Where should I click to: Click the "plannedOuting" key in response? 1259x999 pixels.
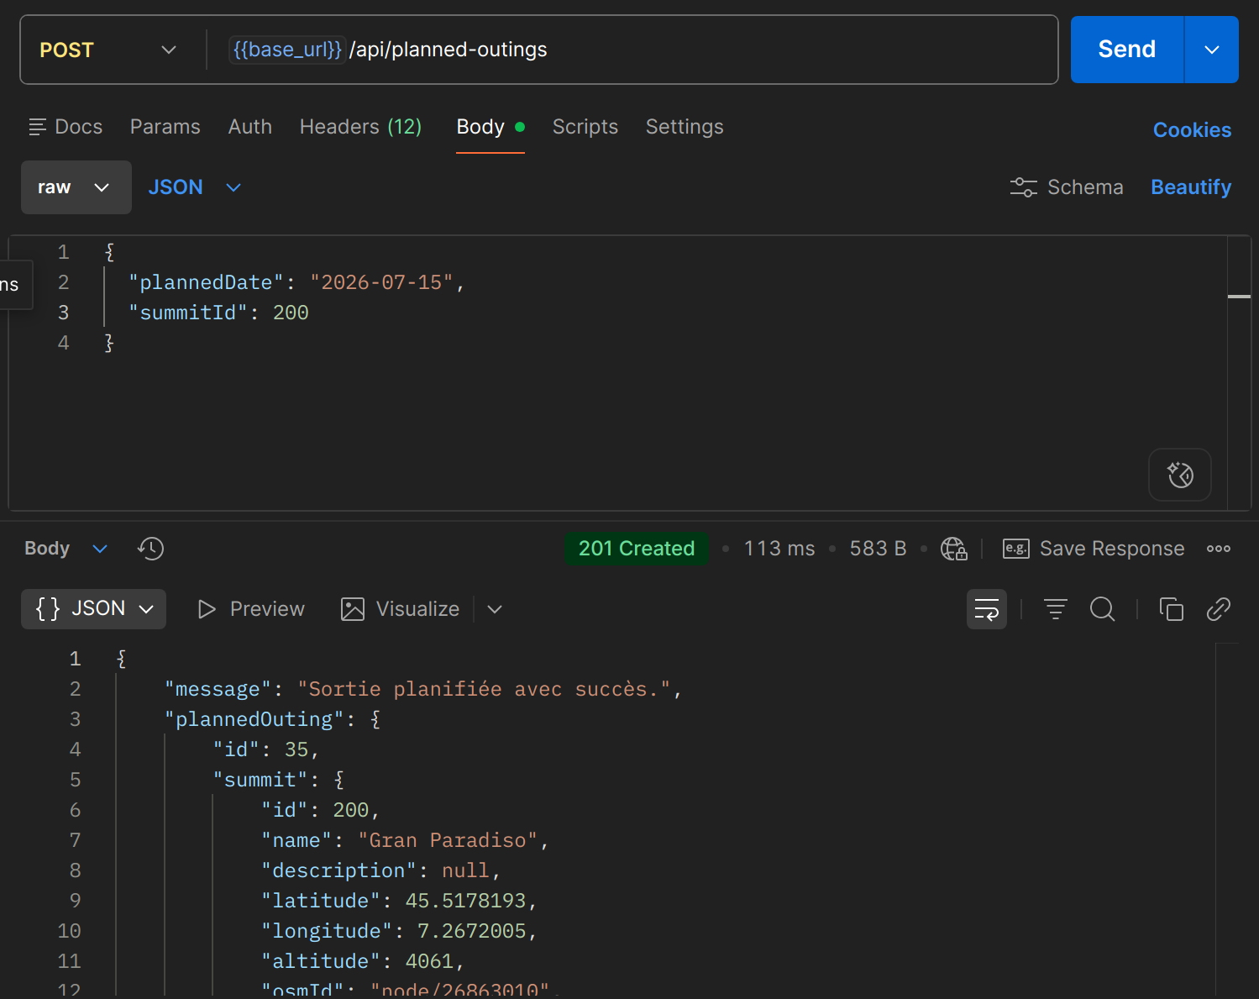click(254, 719)
